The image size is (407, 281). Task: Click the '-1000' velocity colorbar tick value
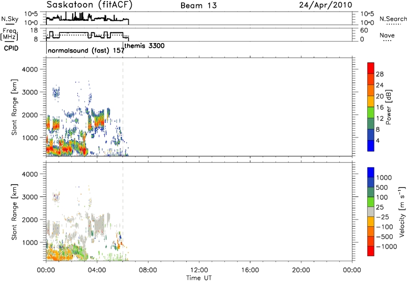click(x=387, y=247)
